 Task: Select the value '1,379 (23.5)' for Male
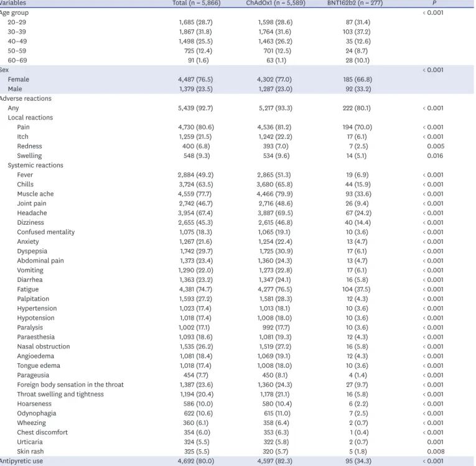tap(195, 89)
